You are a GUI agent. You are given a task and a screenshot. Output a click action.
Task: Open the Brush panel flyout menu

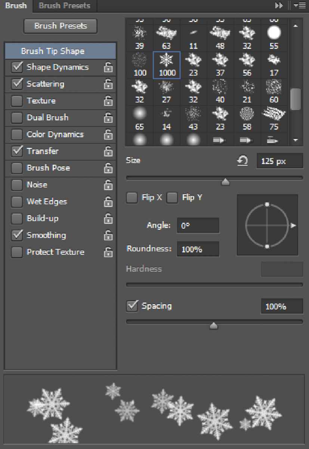[299, 6]
